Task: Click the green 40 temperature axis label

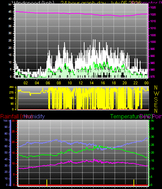Action: pyautogui.click(x=152, y=120)
